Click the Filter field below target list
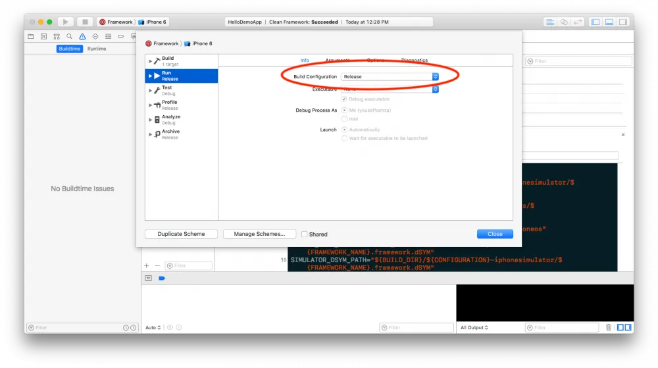This screenshot has height=368, width=658. 189,265
